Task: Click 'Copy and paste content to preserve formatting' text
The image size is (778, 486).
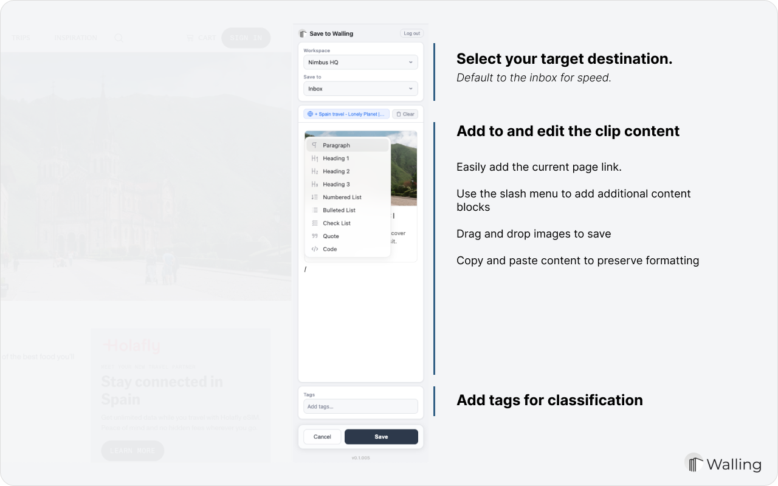Action: click(578, 261)
